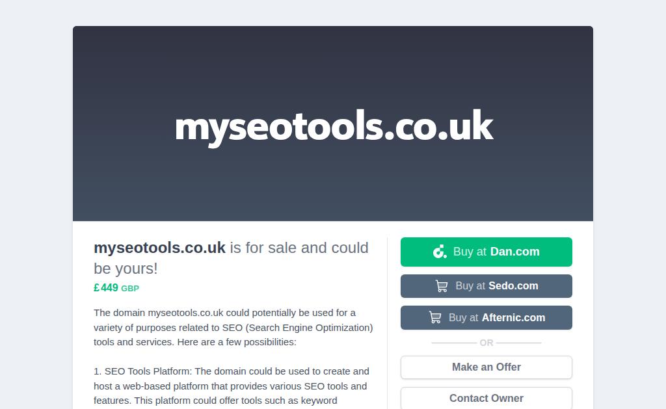
Task: Click the Dan.com logo icon
Action: click(440, 252)
